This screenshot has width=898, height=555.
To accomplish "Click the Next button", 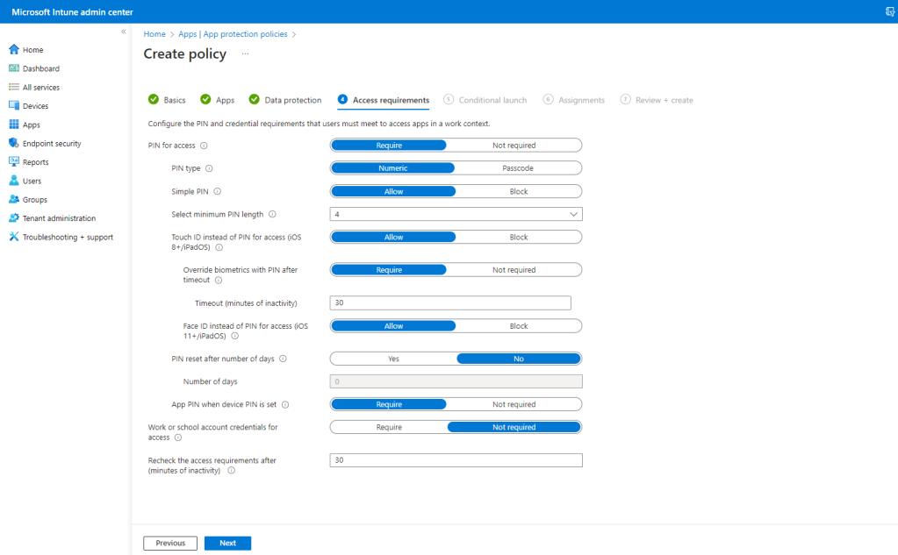I will pyautogui.click(x=227, y=544).
